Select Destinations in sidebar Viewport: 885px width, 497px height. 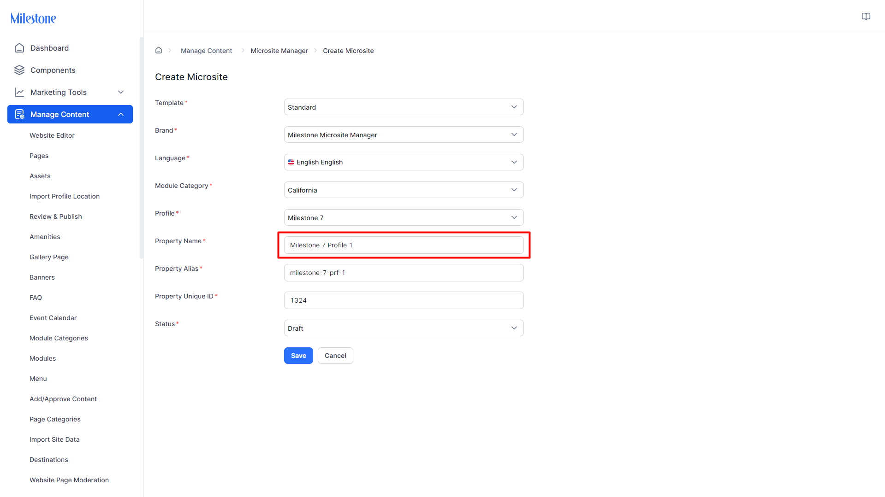49,460
